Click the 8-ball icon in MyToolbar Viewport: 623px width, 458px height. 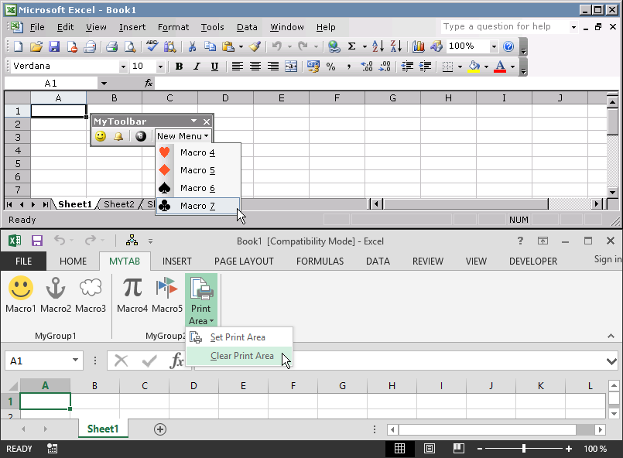tap(140, 136)
